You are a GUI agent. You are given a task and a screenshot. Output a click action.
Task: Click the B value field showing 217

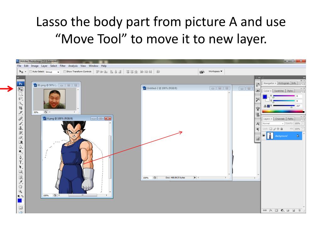(299, 106)
